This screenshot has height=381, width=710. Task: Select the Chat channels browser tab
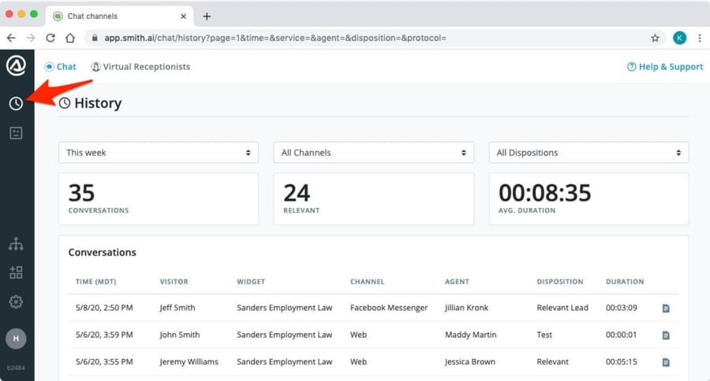click(x=120, y=17)
